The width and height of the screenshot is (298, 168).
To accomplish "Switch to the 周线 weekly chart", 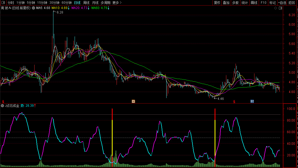I will click(x=86, y=3).
